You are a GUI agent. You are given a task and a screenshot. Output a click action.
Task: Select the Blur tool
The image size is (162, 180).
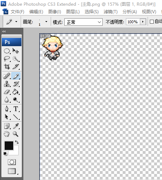coord(7,99)
